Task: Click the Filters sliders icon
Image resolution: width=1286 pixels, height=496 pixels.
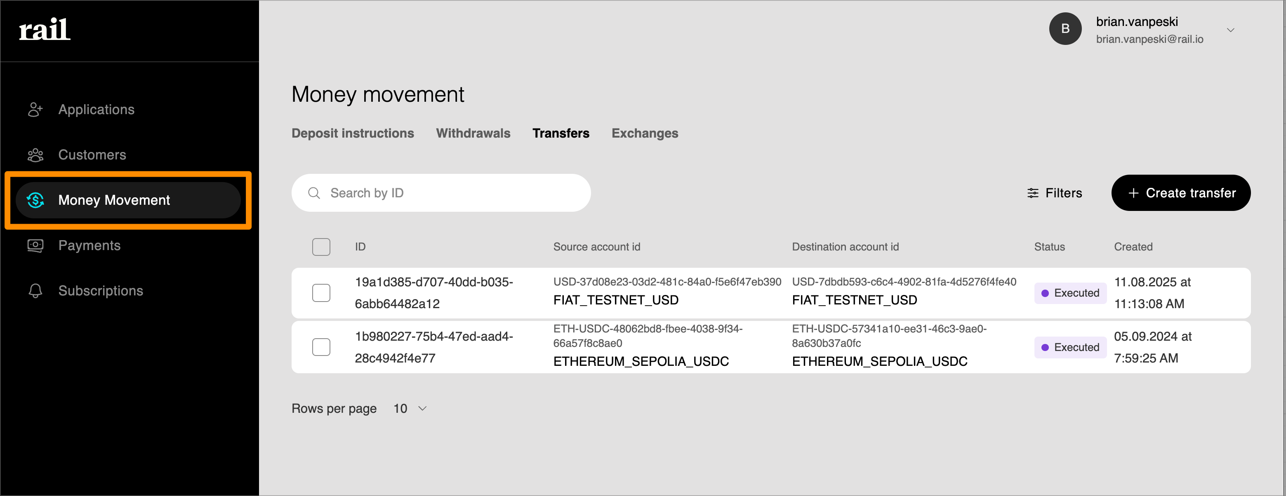Action: [1032, 193]
